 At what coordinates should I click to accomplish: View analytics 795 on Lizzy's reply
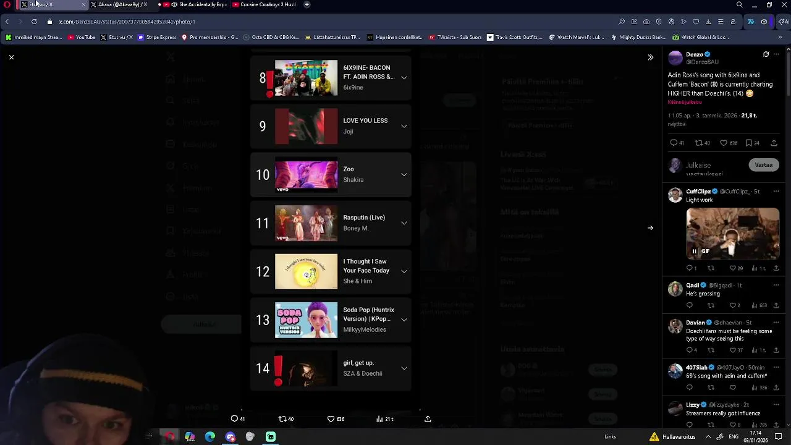[x=758, y=425]
